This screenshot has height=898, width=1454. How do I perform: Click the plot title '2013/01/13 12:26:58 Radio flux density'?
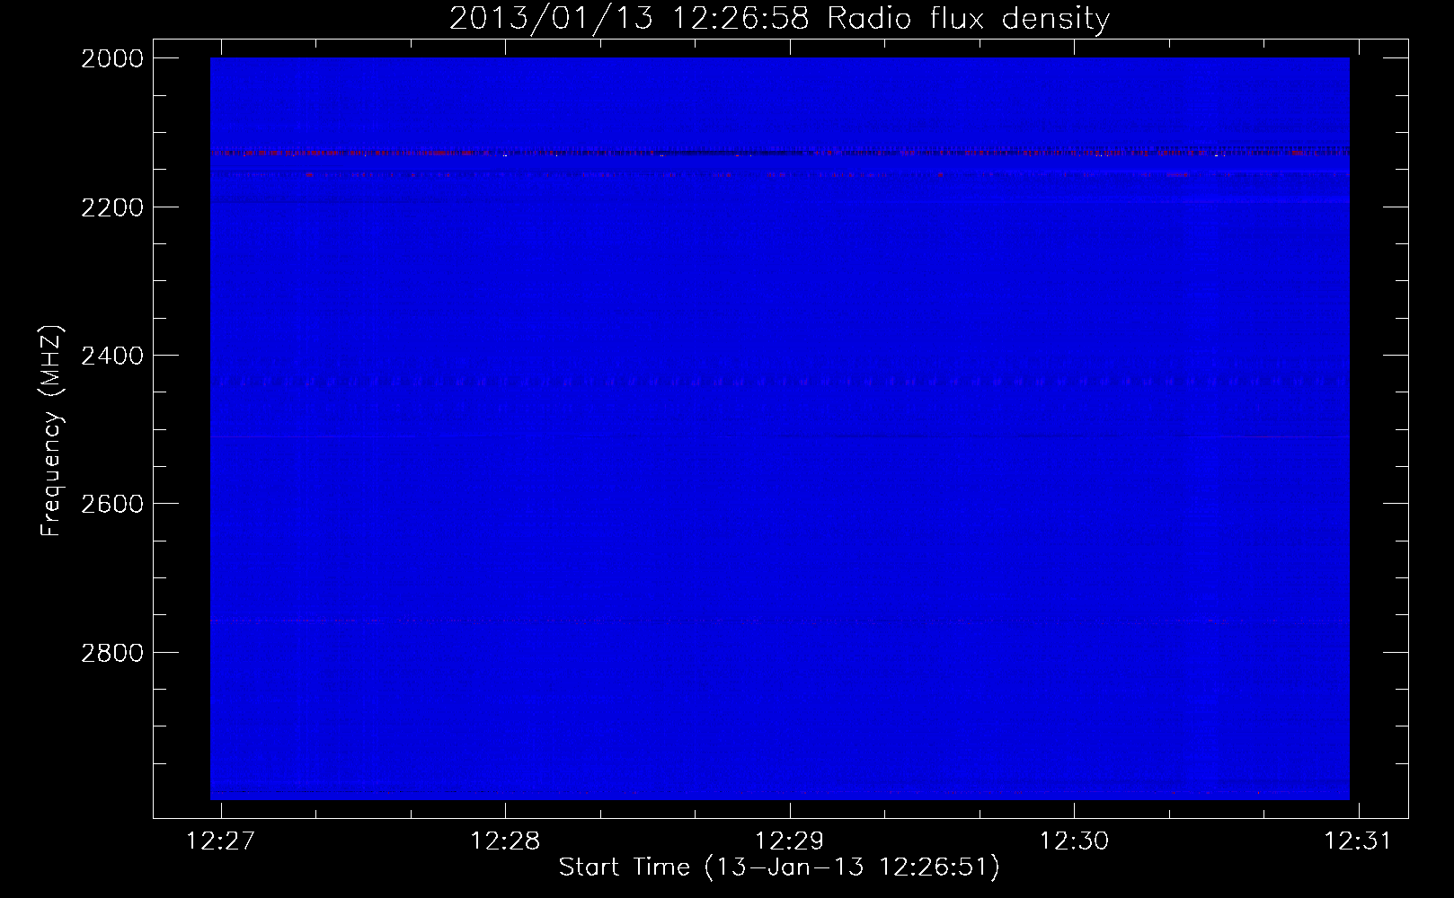tap(779, 18)
